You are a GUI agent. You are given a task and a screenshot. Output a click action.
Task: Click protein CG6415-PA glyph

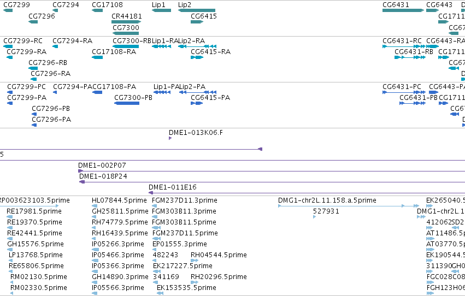point(197,103)
